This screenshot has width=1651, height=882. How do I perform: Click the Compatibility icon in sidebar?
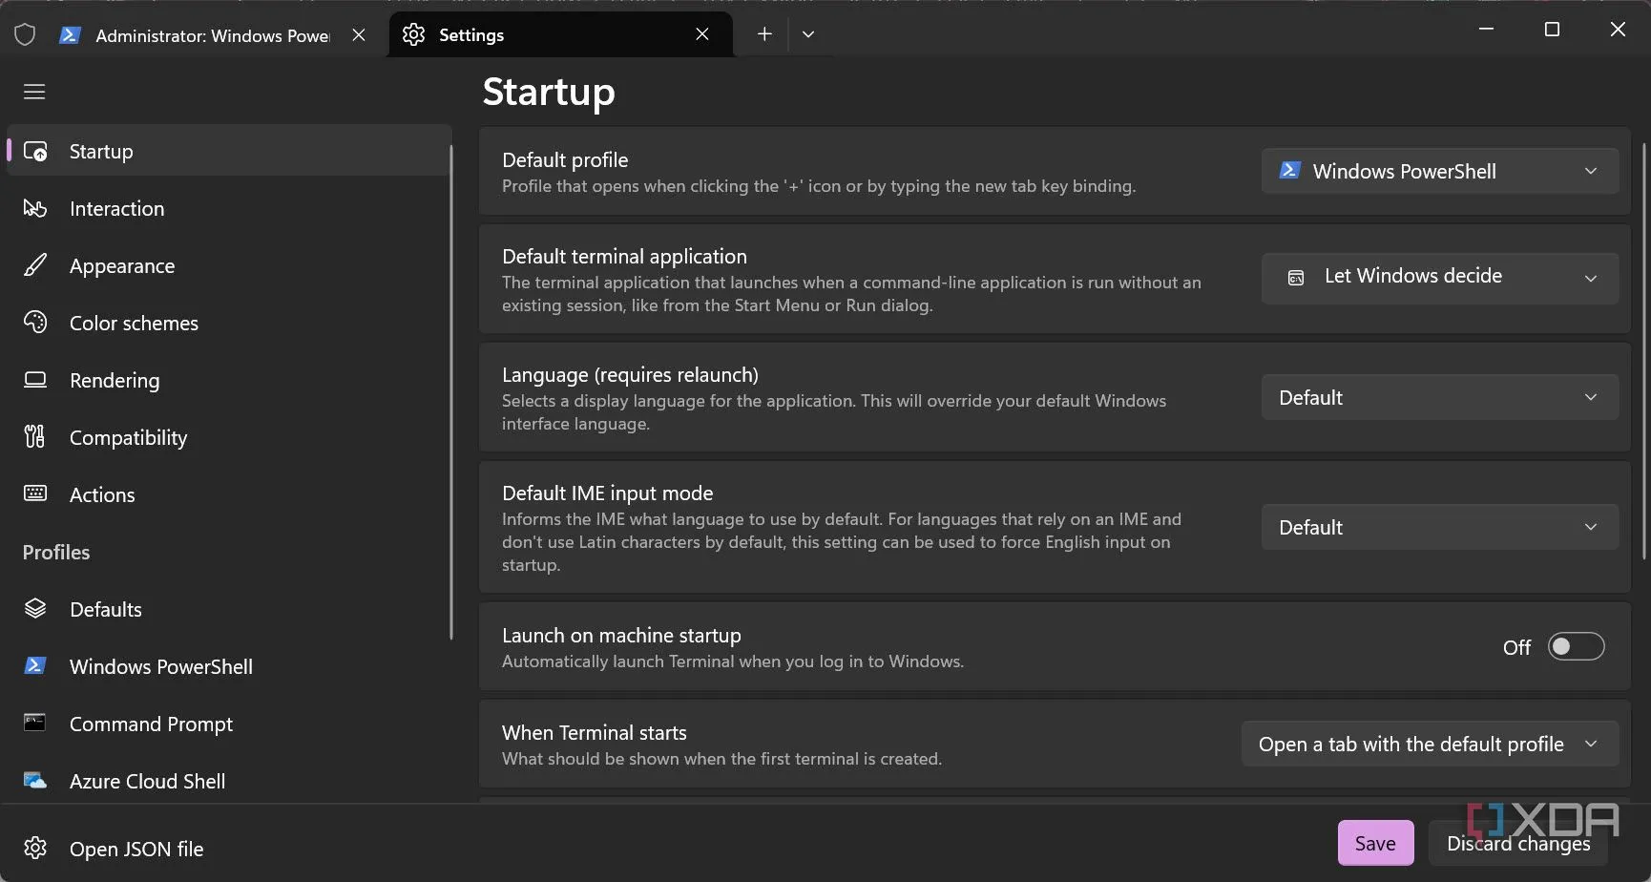(x=35, y=437)
